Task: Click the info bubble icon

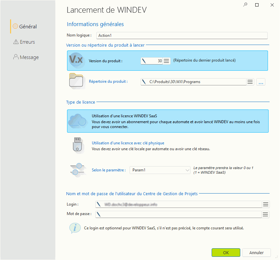Action: tap(75, 228)
